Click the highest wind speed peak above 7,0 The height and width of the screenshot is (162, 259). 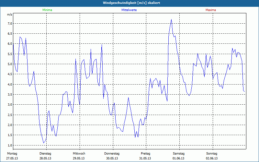pos(172,19)
